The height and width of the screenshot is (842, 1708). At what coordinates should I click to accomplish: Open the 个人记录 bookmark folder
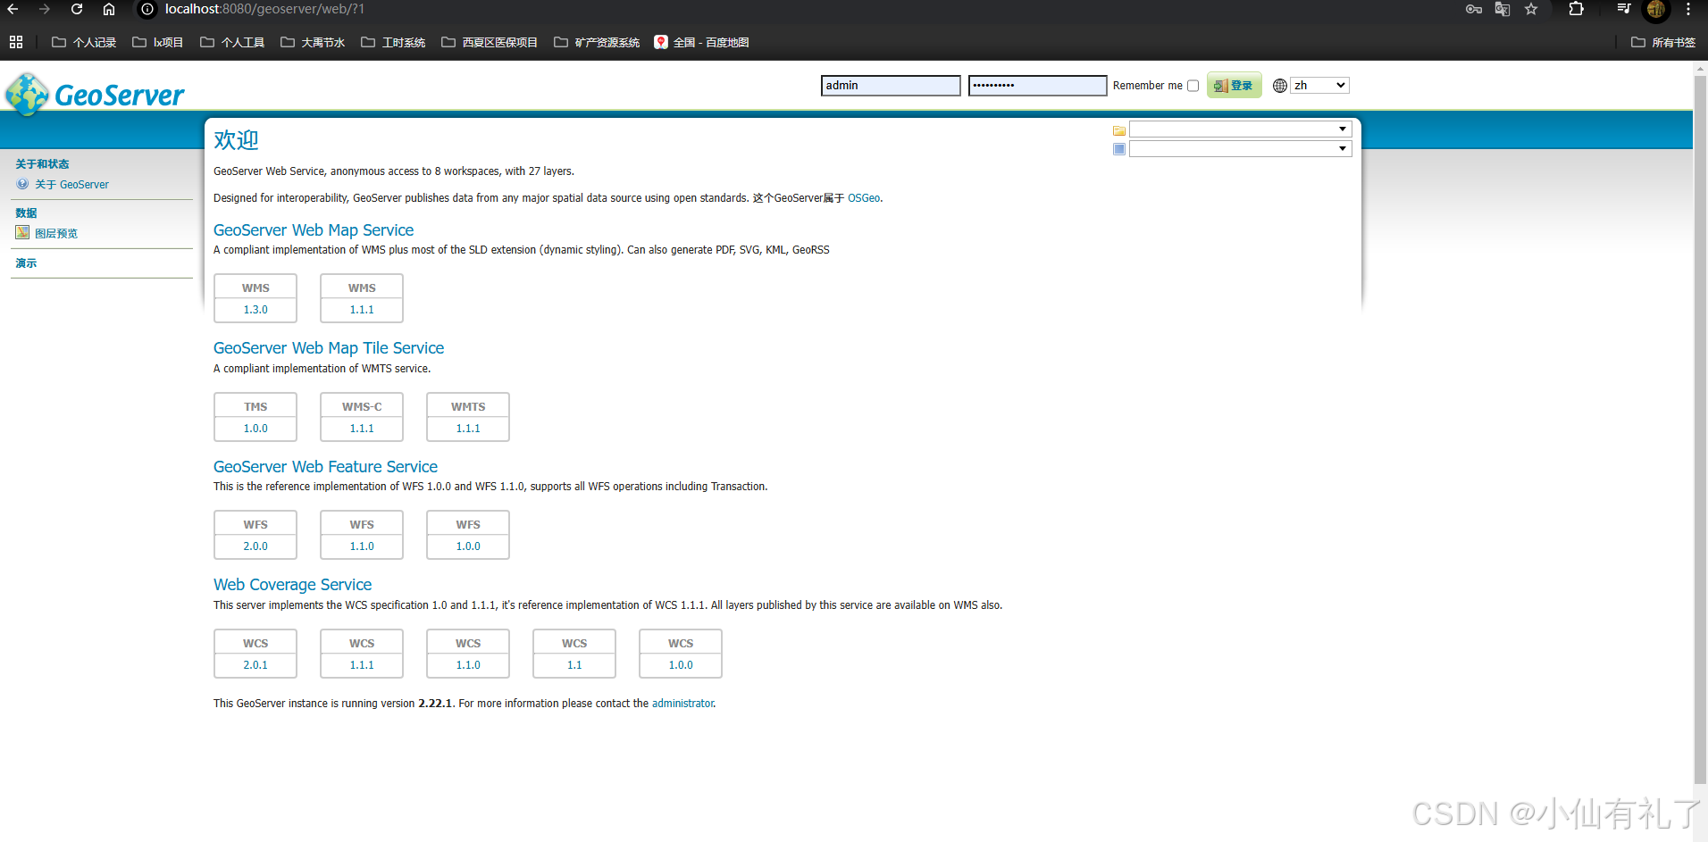click(x=84, y=42)
